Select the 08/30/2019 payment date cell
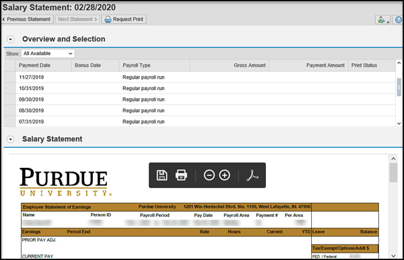 click(32, 110)
